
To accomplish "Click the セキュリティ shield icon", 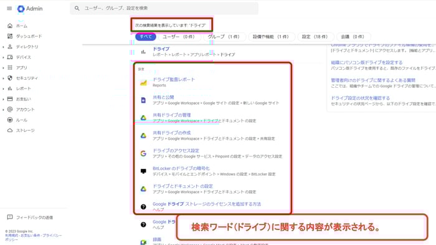I will click(x=10, y=78).
